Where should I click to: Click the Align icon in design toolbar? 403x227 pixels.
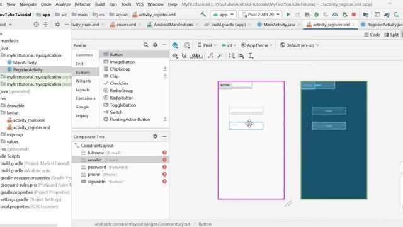(241, 55)
